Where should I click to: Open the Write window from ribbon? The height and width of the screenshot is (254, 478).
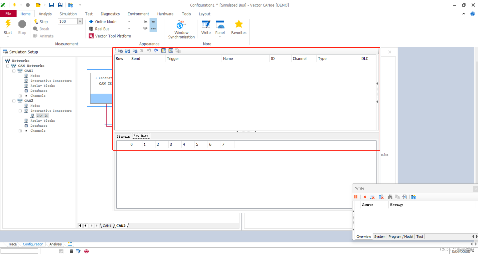pos(206,27)
